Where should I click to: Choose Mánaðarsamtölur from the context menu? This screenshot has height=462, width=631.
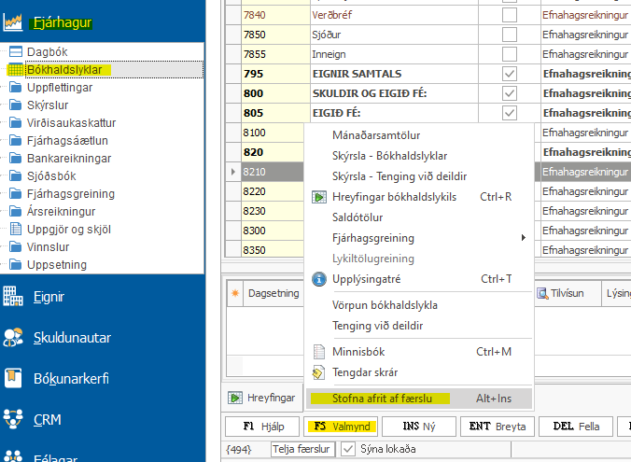(x=377, y=135)
